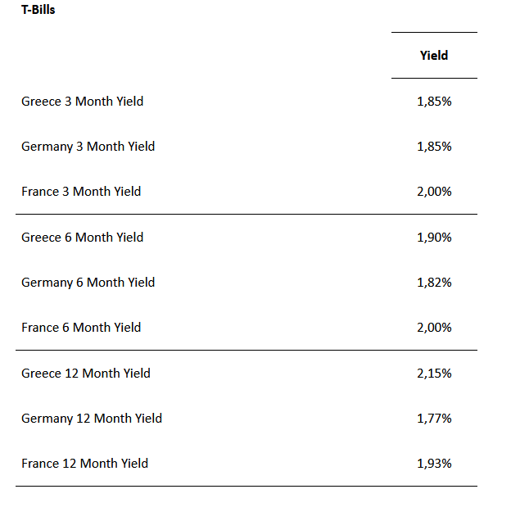Click the France 12 Month 1,93% value
Screen dimensions: 511x530
point(434,464)
